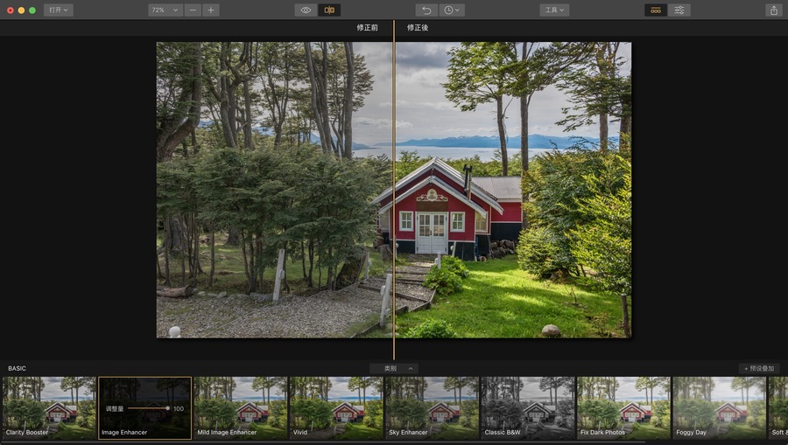Screen dimensions: 788x445
Task: Undo the last edit with arrow icon
Action: click(426, 10)
